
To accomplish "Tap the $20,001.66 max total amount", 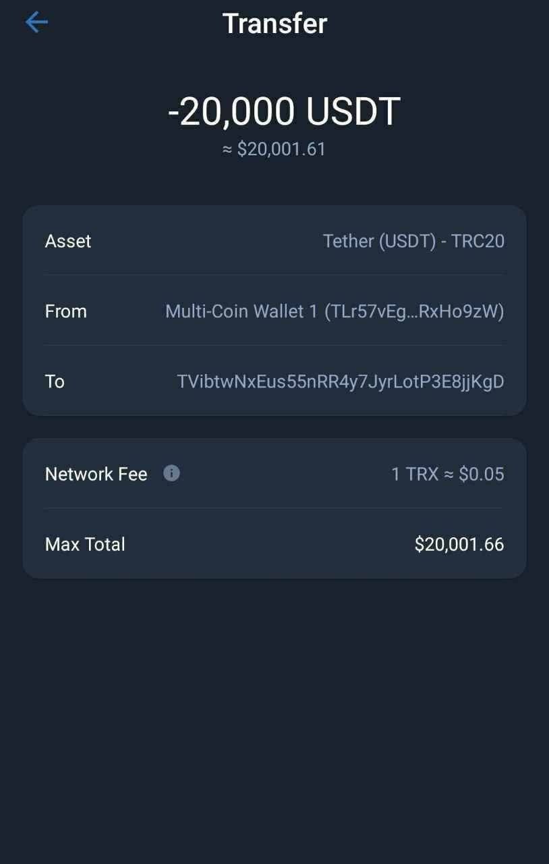I will click(x=459, y=545).
